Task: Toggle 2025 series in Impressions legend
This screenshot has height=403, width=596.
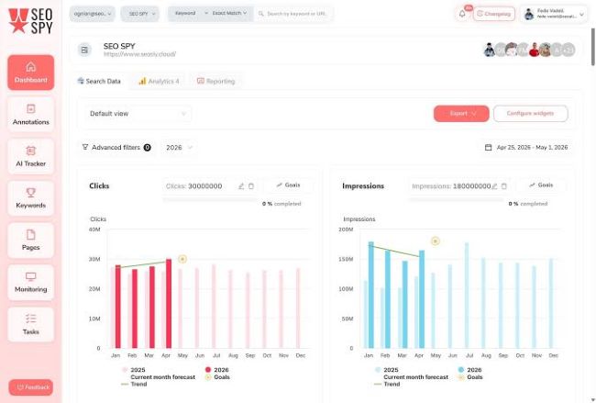Action: coord(387,370)
